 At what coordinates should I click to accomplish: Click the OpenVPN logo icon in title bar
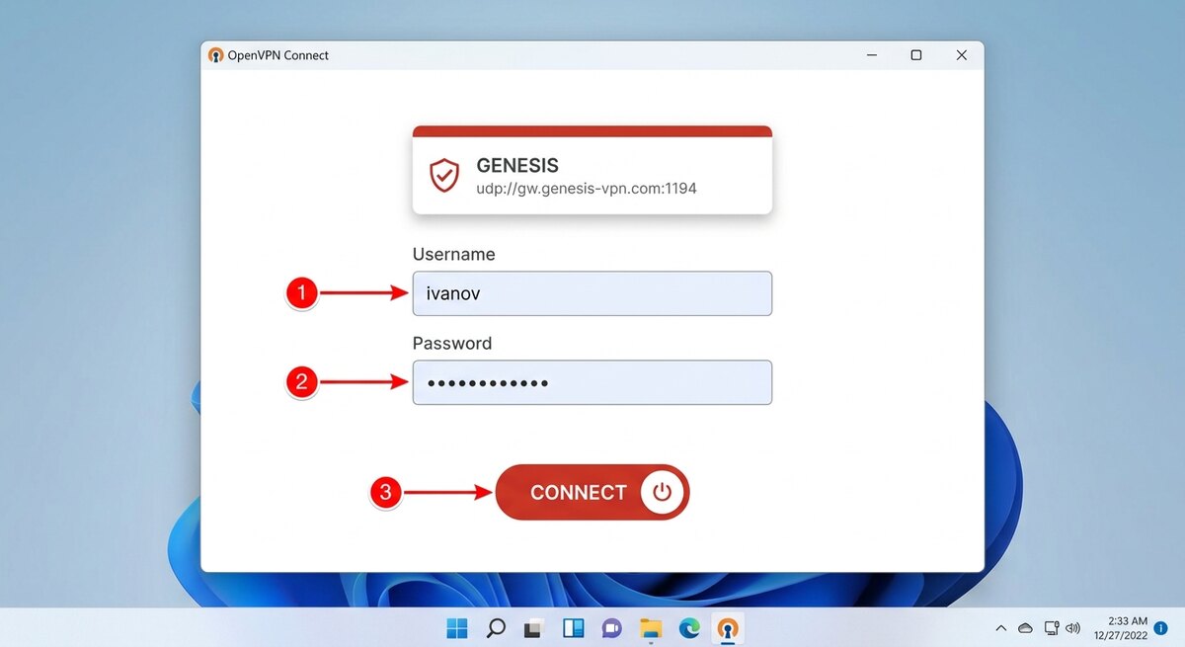(x=216, y=55)
